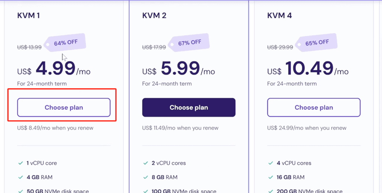Click the 67% OFF discount tag

tap(189, 43)
